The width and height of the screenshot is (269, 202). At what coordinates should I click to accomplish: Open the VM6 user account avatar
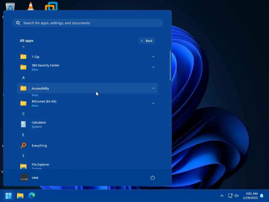coord(24,178)
